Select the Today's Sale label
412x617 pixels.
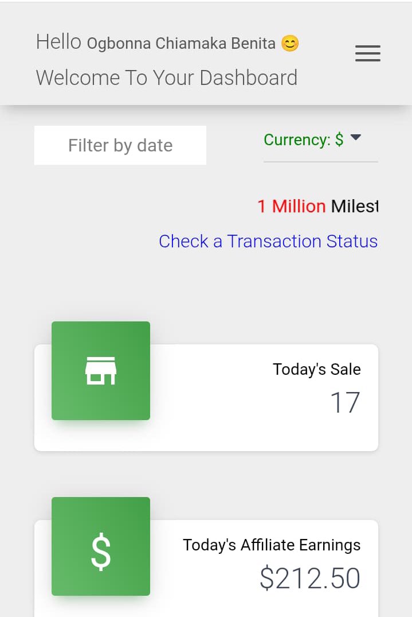(316, 370)
